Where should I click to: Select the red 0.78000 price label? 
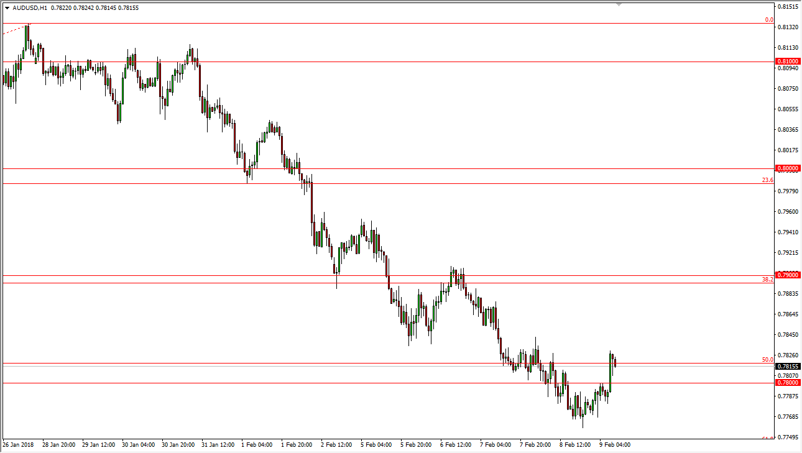click(787, 383)
